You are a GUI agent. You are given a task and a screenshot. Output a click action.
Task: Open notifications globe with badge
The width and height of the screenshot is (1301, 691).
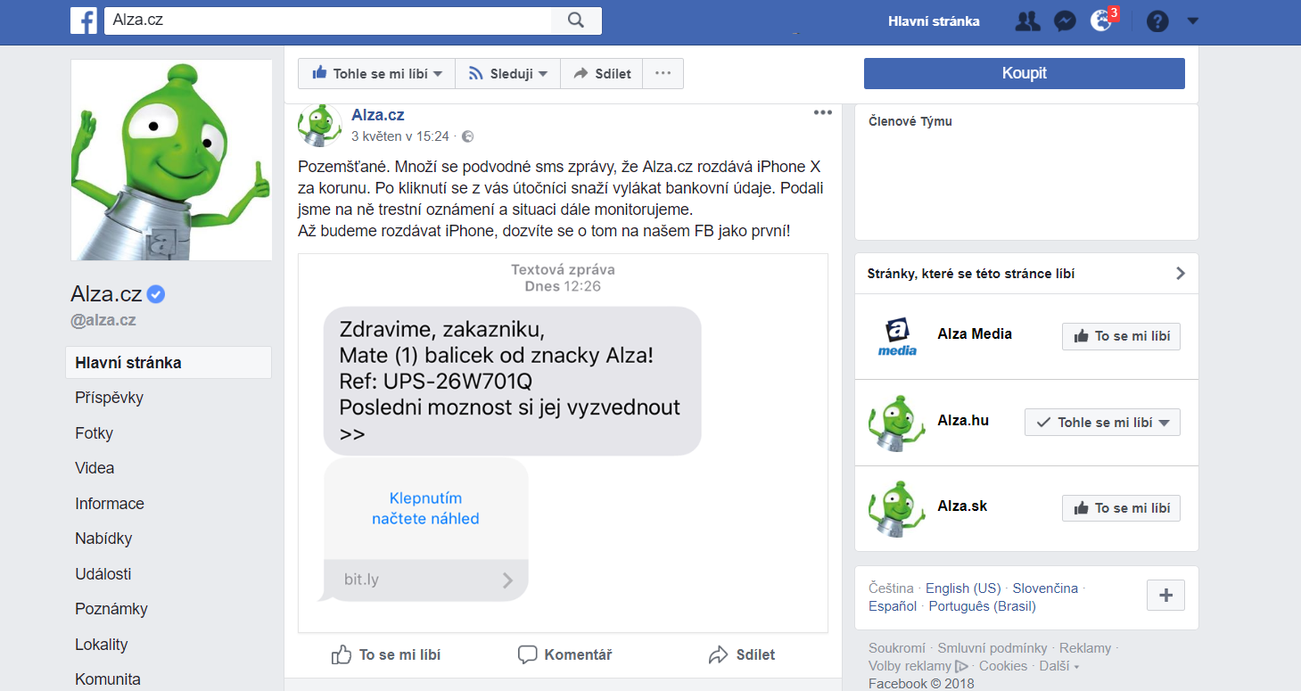click(x=1102, y=21)
